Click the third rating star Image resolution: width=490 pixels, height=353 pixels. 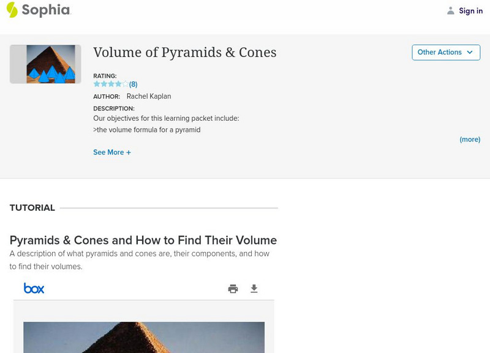pos(111,84)
